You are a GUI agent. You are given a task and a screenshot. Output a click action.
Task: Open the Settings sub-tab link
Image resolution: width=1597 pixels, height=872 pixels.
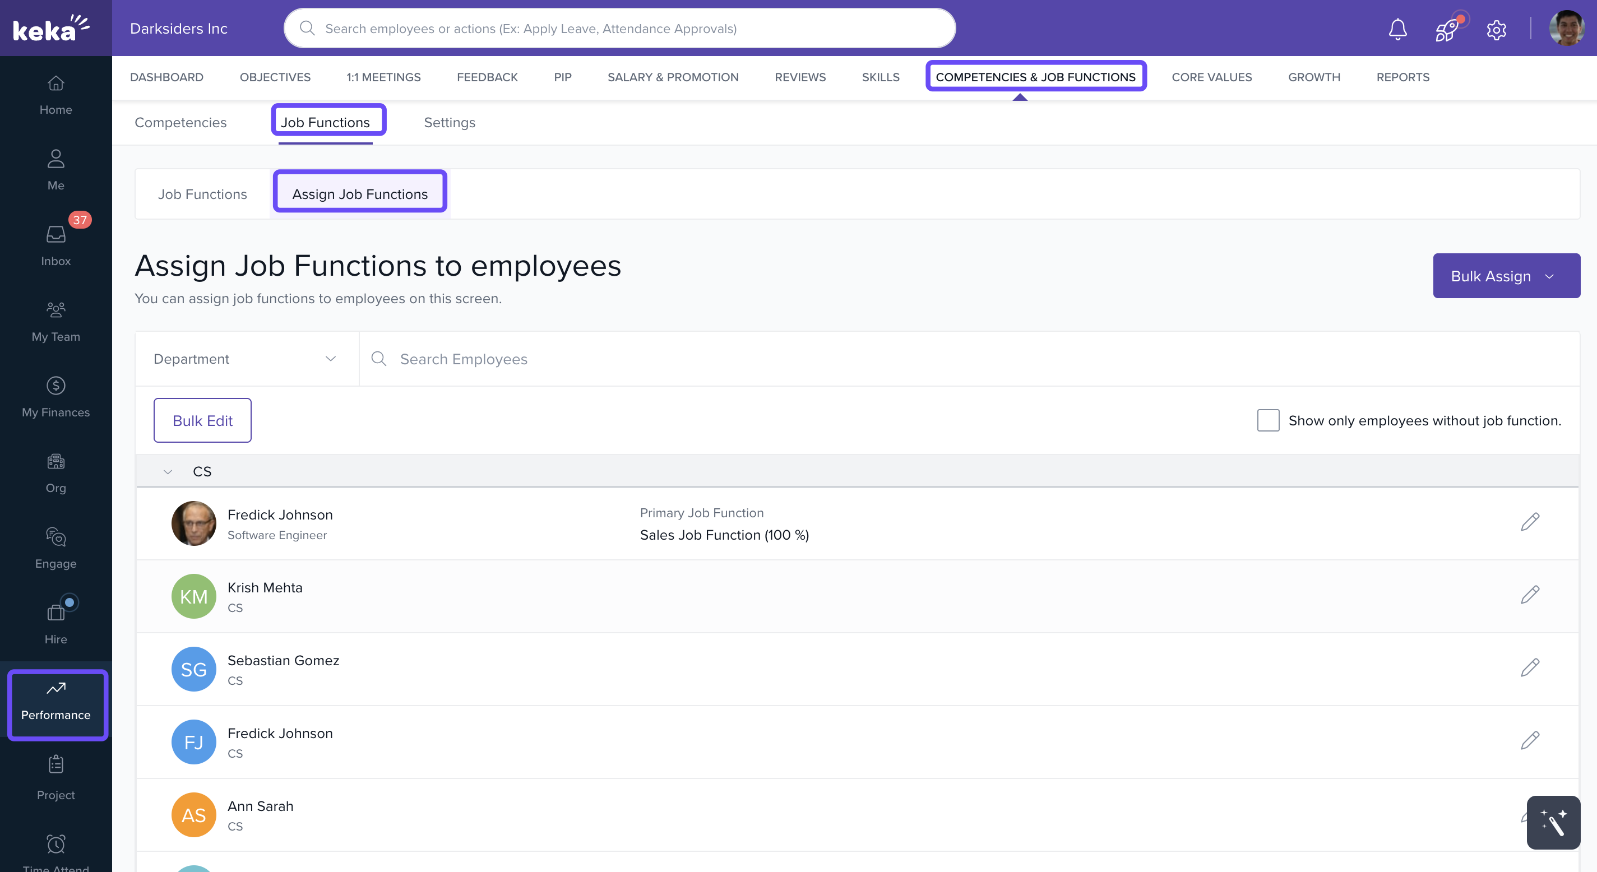(x=450, y=123)
